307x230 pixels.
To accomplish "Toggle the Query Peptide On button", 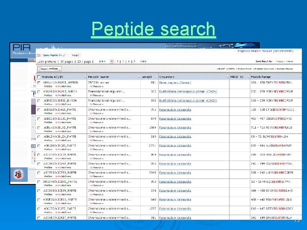I will point(55,55).
